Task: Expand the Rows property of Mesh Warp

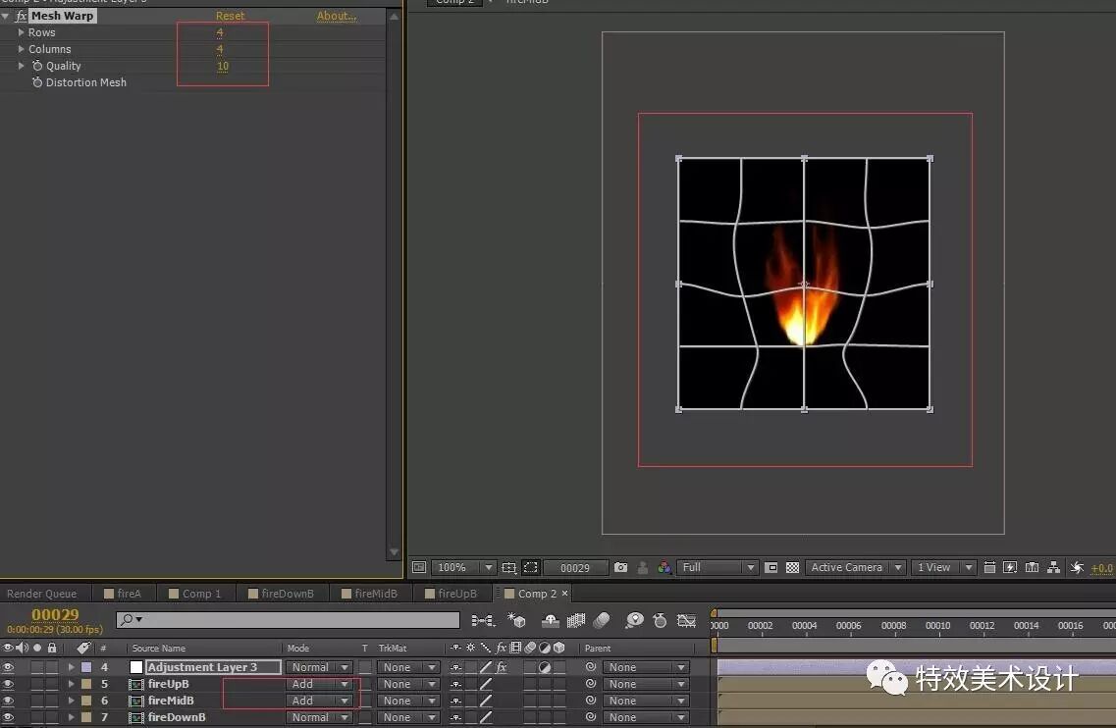Action: (21, 32)
